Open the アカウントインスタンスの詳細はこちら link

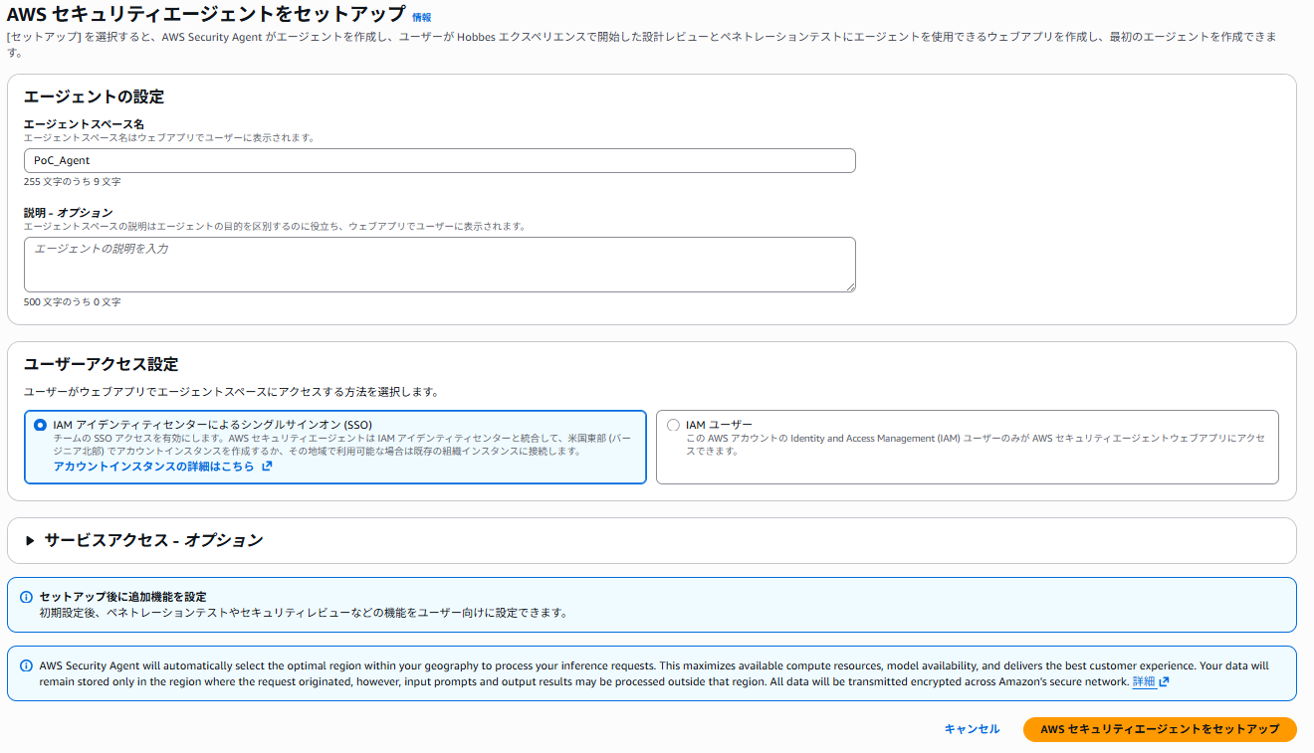pyautogui.click(x=154, y=467)
